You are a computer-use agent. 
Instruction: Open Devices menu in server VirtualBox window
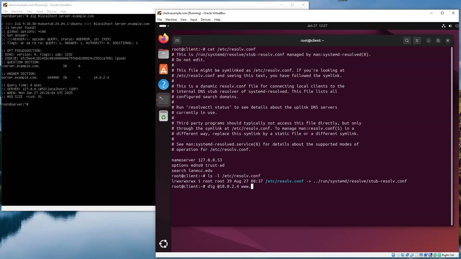pos(52,12)
